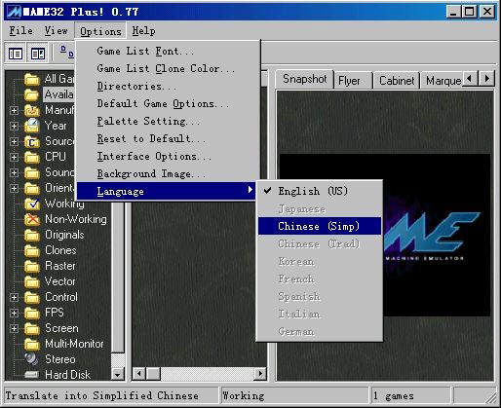
Task: Expand the Year tree node
Action: click(x=14, y=126)
